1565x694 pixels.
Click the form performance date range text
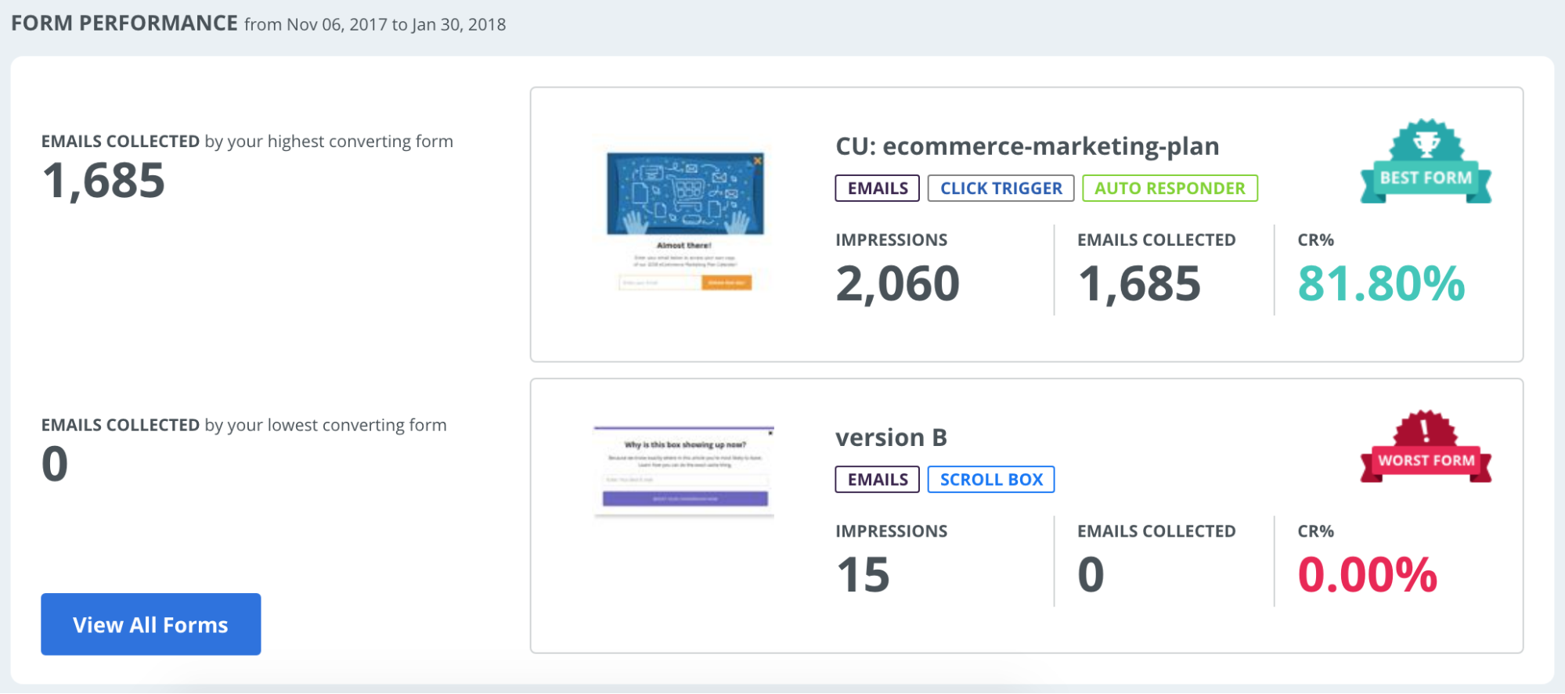(x=375, y=24)
